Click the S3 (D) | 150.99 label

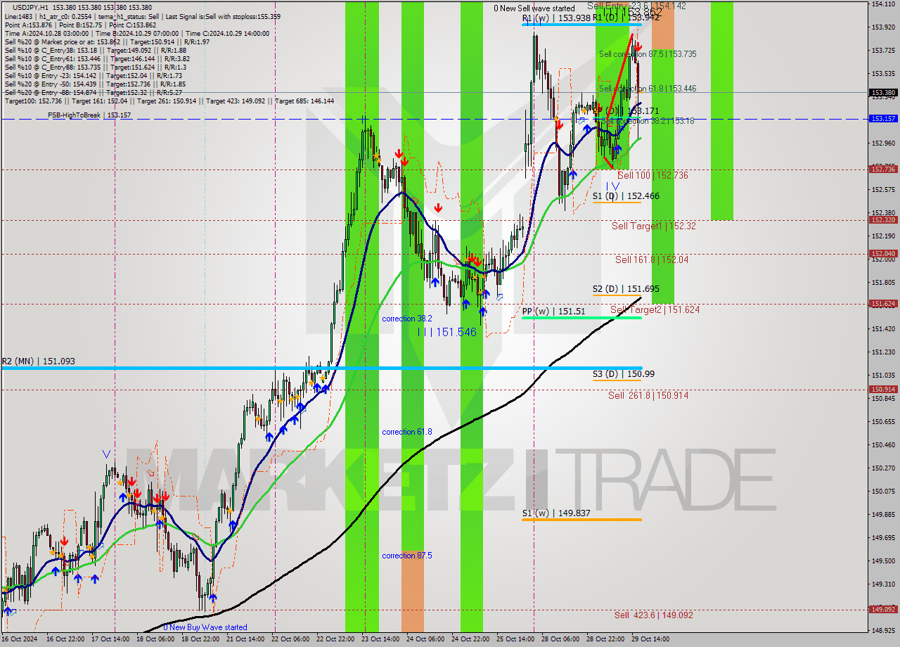tap(624, 374)
